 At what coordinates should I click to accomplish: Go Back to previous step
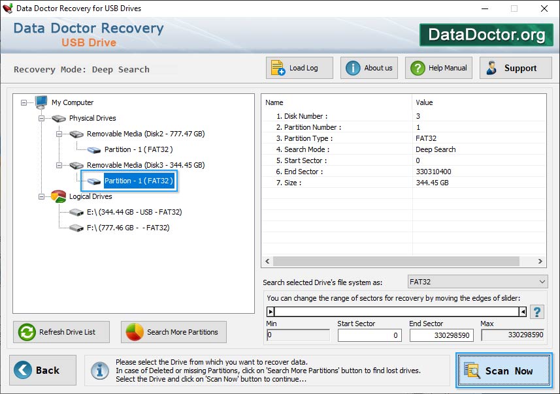point(43,370)
